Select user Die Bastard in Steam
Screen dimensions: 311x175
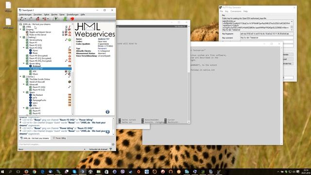pyautogui.click(x=37, y=95)
